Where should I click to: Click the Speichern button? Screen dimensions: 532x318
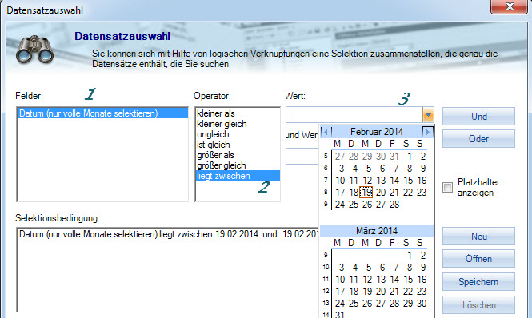point(478,282)
